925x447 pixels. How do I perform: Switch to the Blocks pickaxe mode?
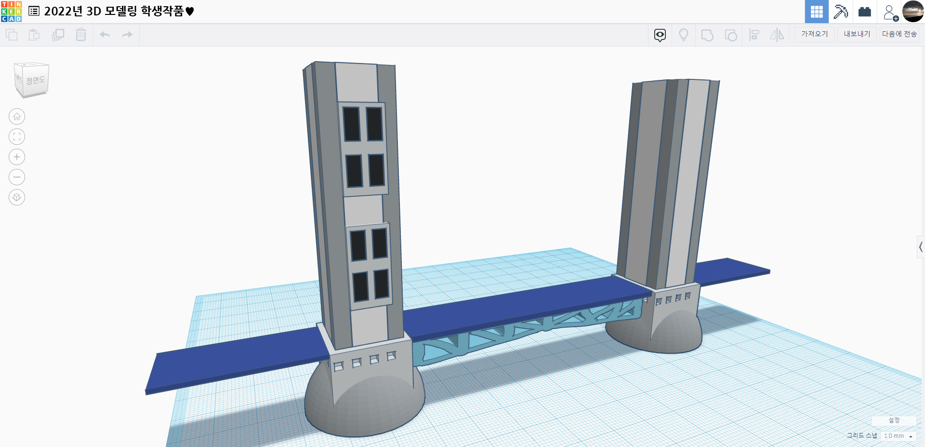841,12
